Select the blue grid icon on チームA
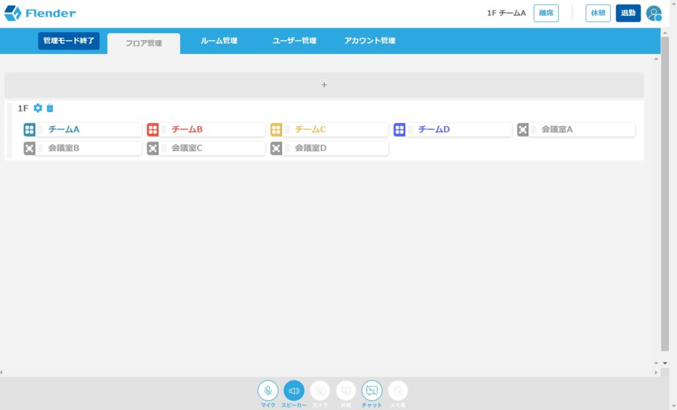The height and width of the screenshot is (410, 677). point(29,129)
